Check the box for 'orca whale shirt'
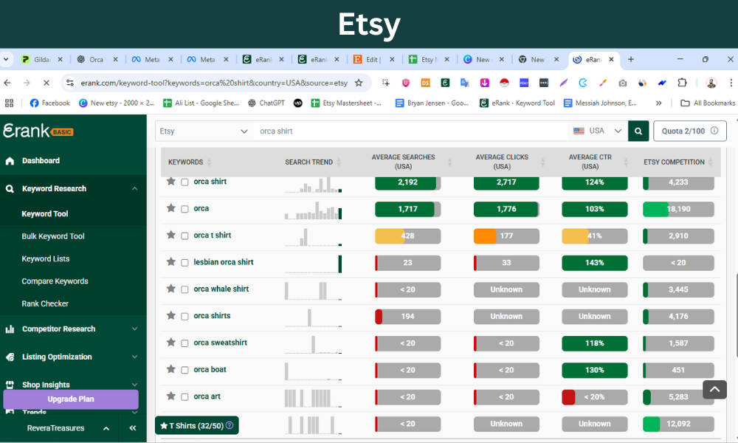 click(184, 289)
